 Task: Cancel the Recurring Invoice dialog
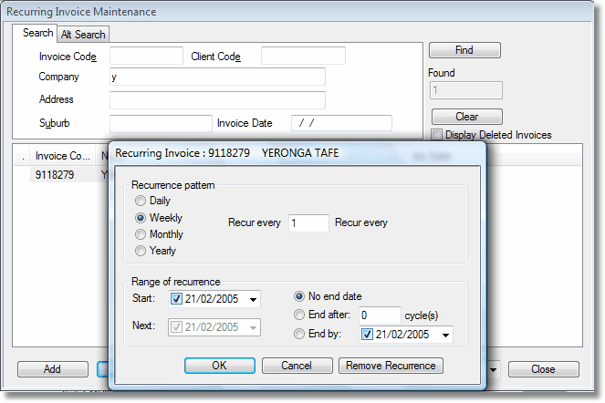(x=297, y=366)
